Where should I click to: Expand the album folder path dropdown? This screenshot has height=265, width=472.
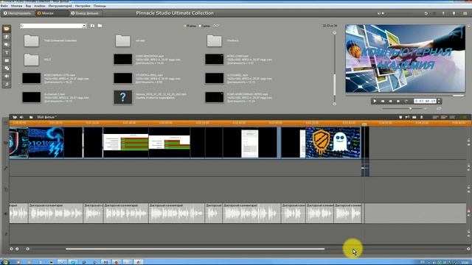[x=84, y=26]
